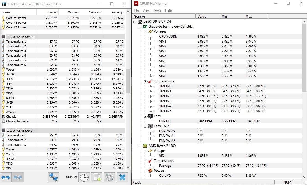The width and height of the screenshot is (307, 185).
Task: Click the scroll-down arrow in HWiNFO64 list
Action: (x=128, y=167)
